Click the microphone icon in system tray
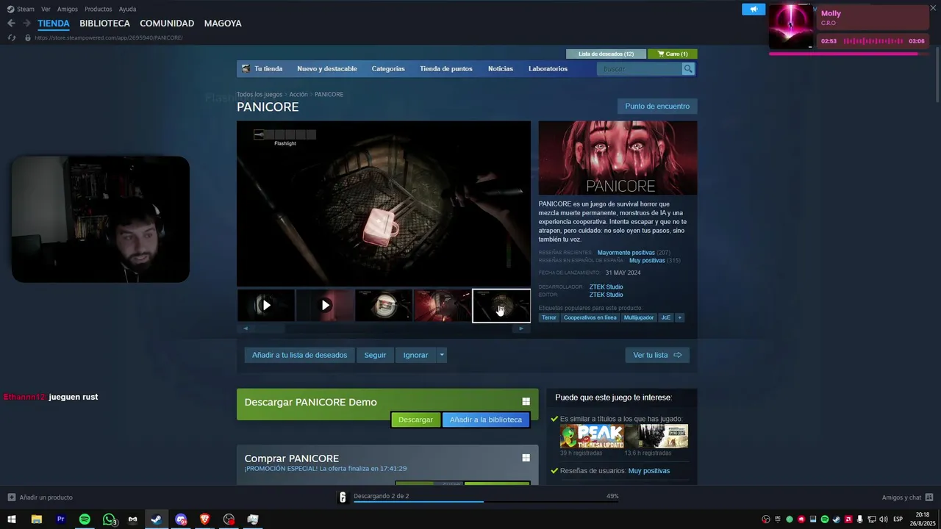The height and width of the screenshot is (529, 941). tap(859, 519)
